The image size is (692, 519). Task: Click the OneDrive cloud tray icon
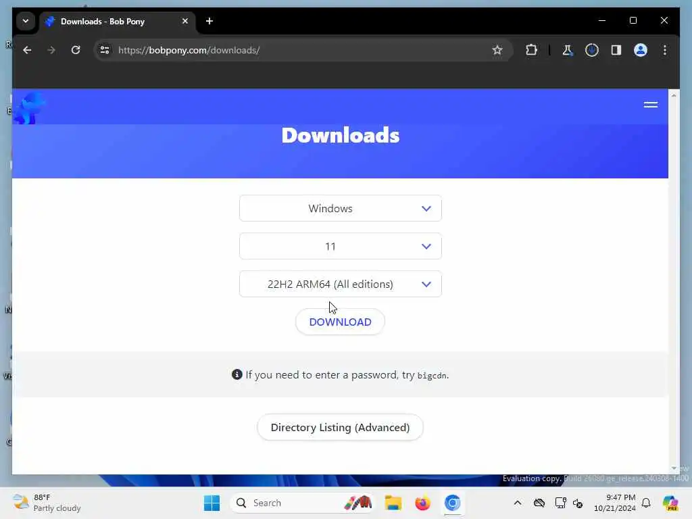pyautogui.click(x=539, y=503)
